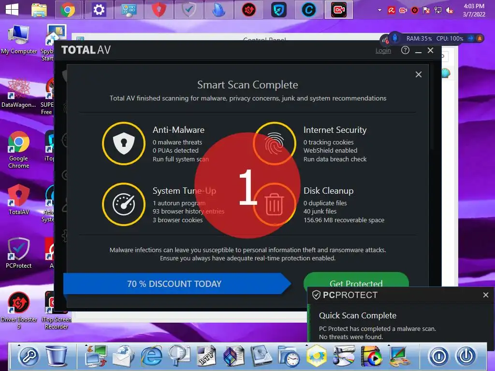
Task: Open File Explorer from the top taskbar
Action: pos(39,10)
